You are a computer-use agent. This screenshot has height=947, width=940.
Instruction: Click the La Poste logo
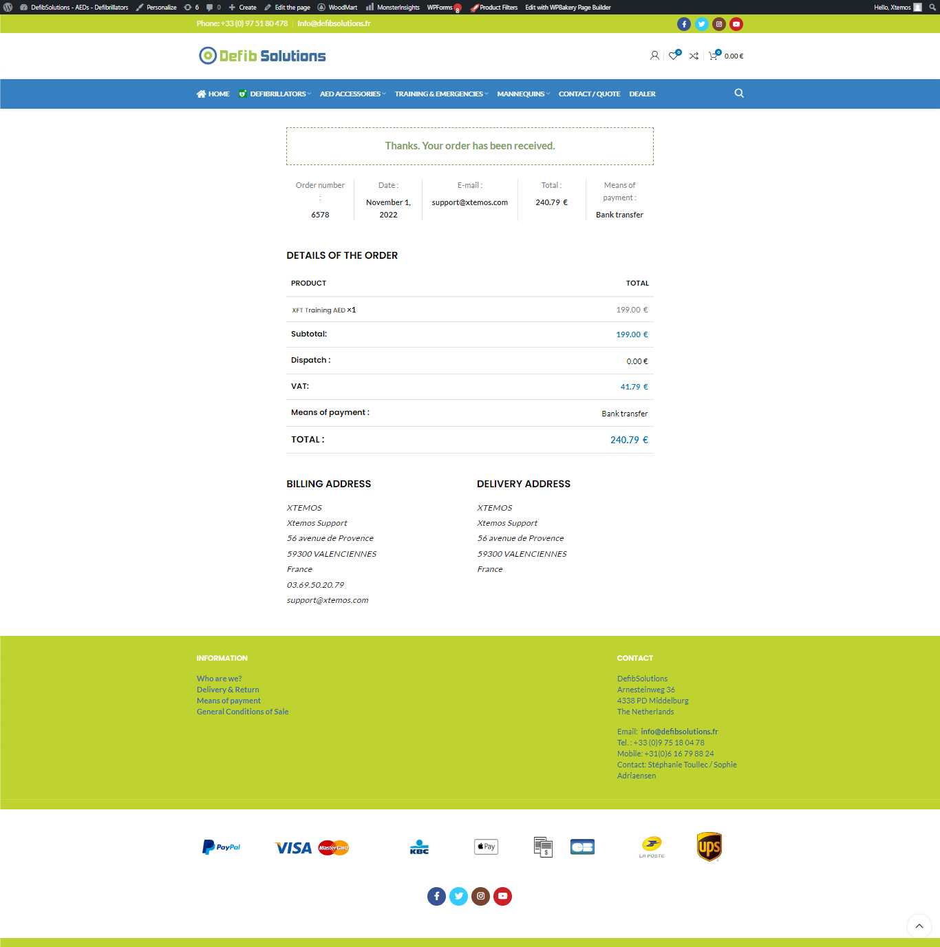652,847
